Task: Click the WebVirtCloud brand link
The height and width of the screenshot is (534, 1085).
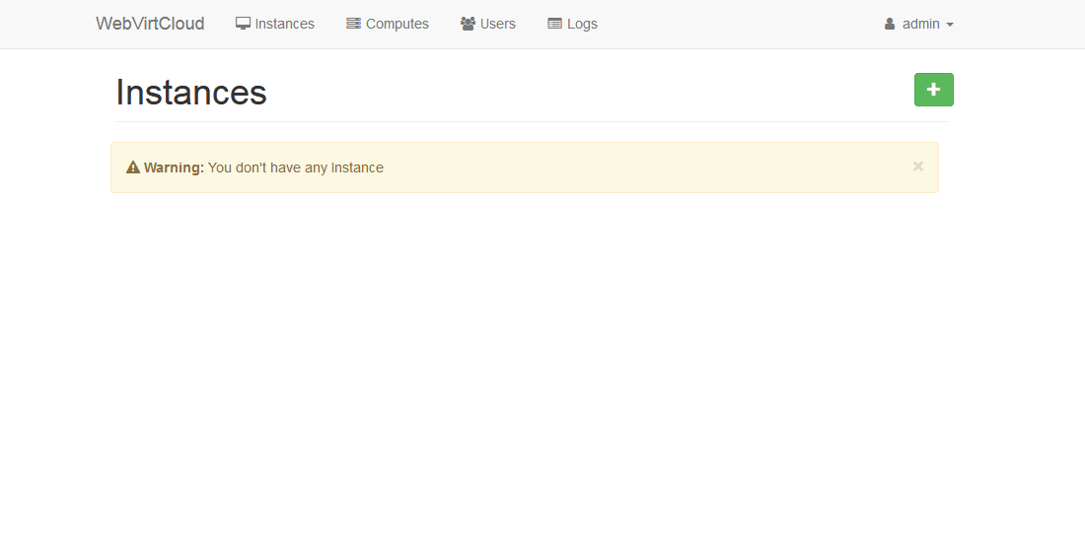Action: (150, 24)
